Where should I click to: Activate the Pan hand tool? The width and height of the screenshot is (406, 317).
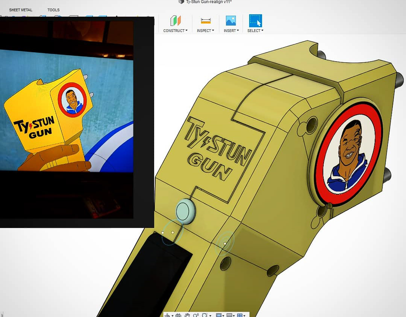click(187, 315)
